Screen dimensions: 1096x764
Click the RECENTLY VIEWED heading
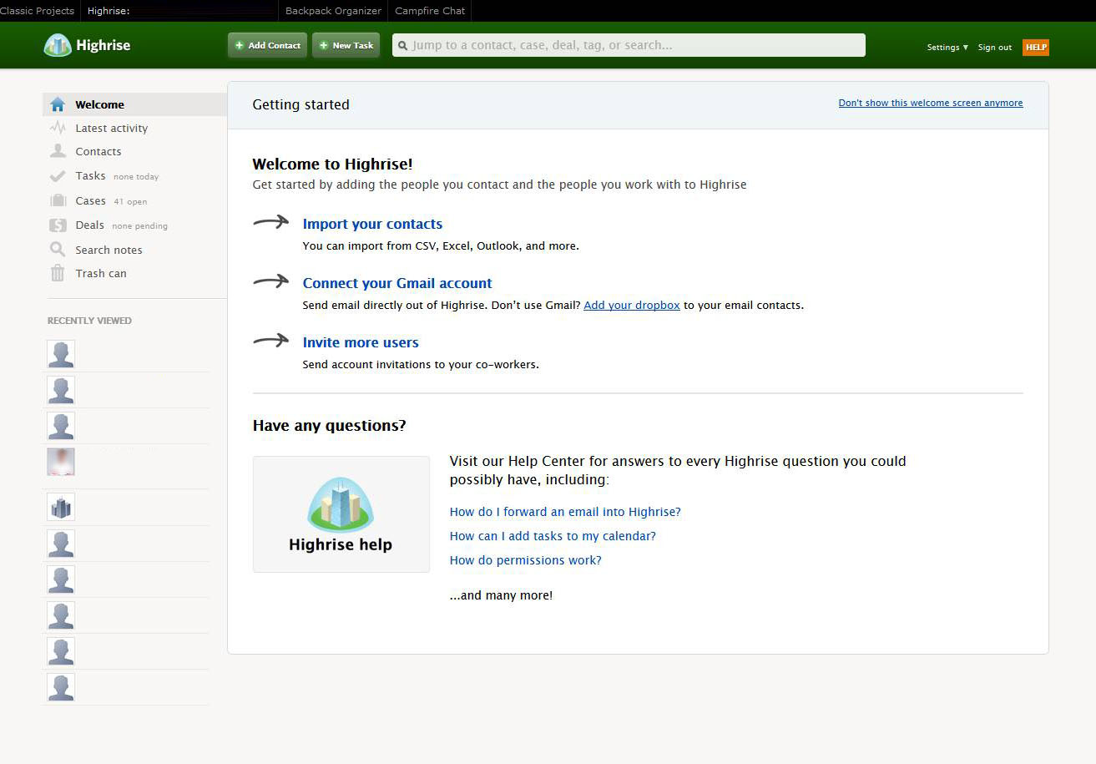(89, 321)
